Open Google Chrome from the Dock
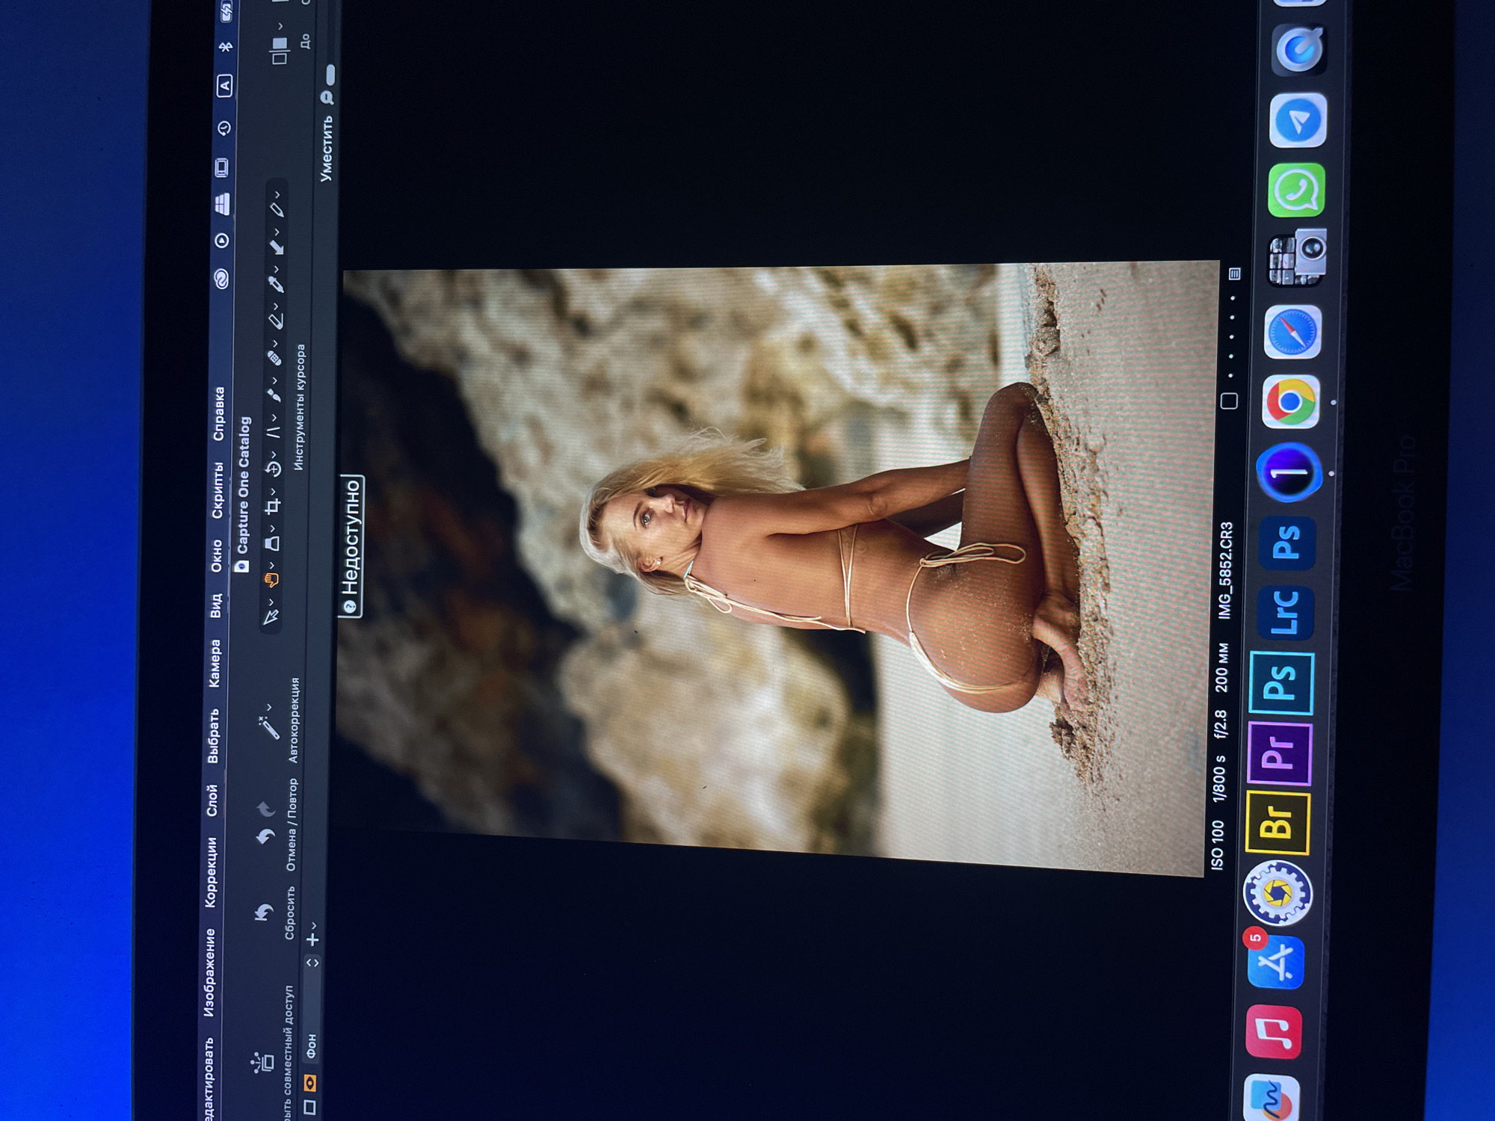Viewport: 1495px width, 1121px height. [1291, 403]
